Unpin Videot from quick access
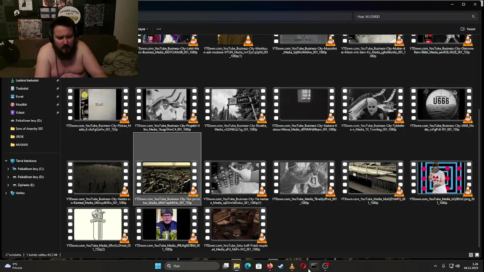The height and width of the screenshot is (272, 484). point(58,113)
